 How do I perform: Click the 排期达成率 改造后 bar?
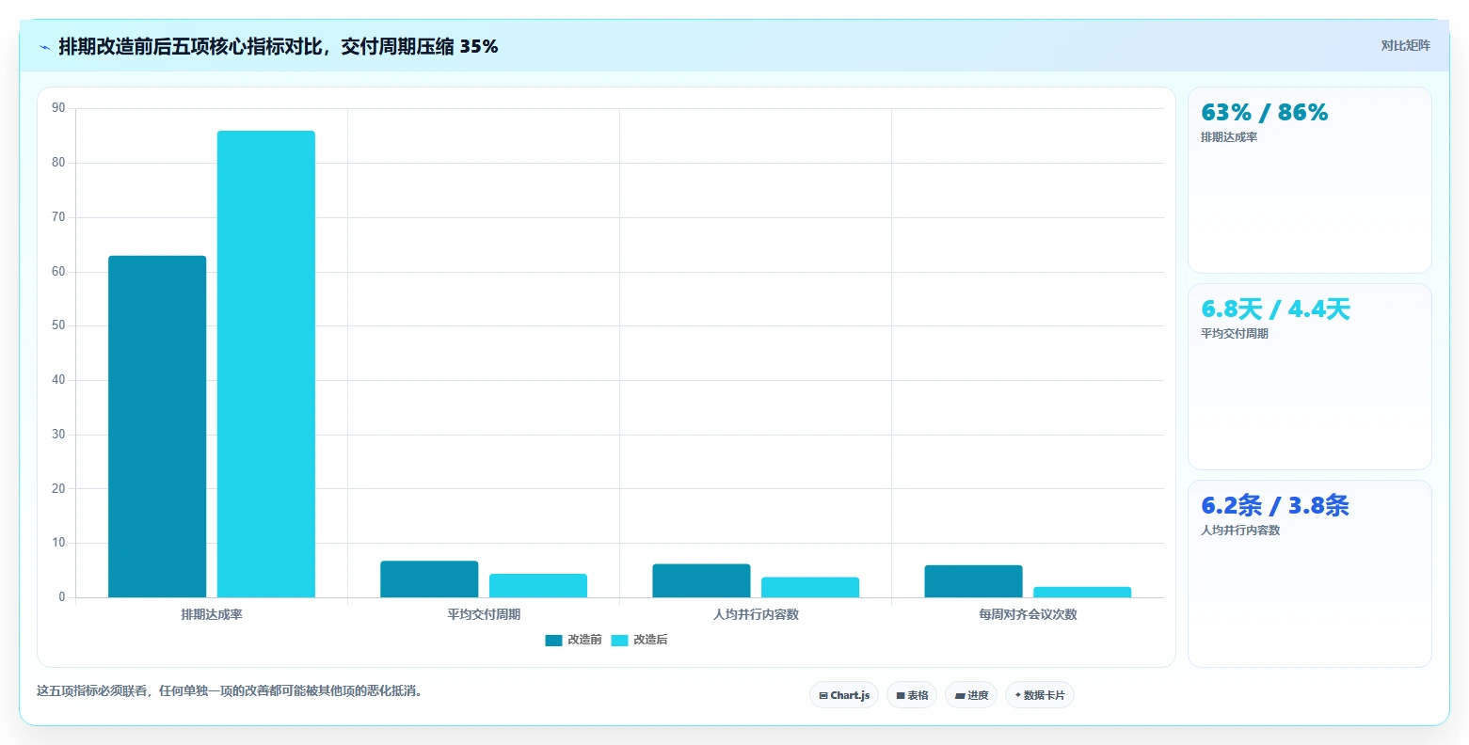point(266,364)
